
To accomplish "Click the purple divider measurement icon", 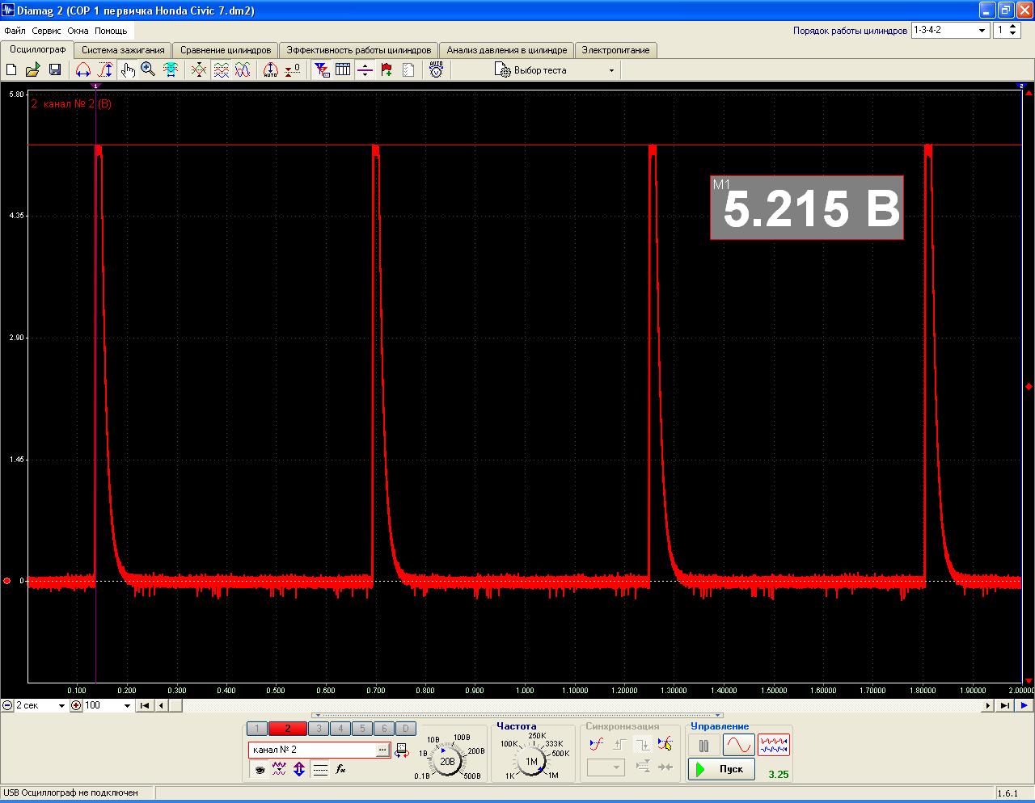I will coord(365,70).
